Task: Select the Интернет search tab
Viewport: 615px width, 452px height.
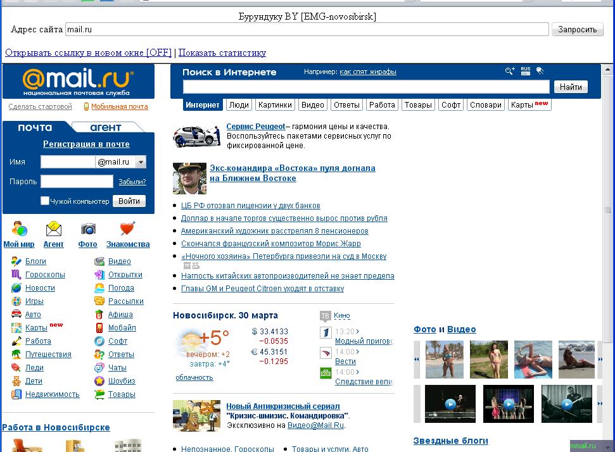Action: [x=203, y=105]
